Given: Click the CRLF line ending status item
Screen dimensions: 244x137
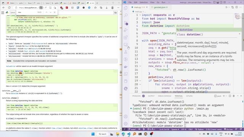Looking at the screenshot, I should 191,129.
